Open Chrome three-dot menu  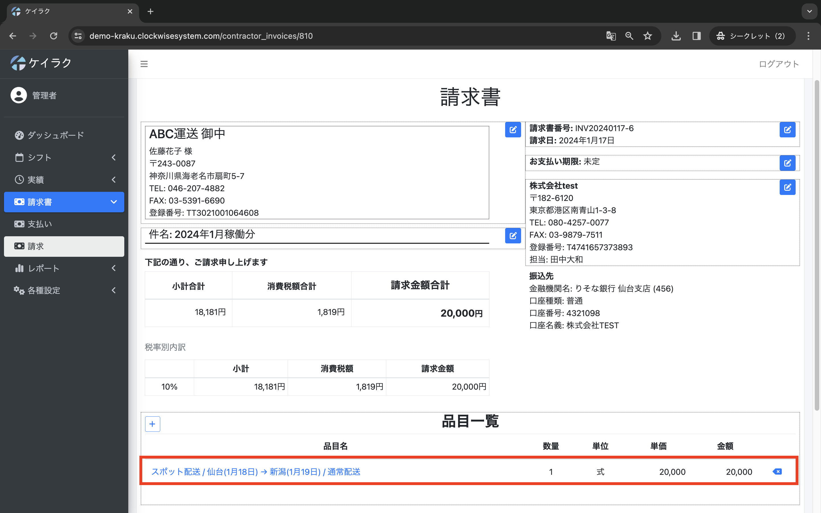click(808, 36)
